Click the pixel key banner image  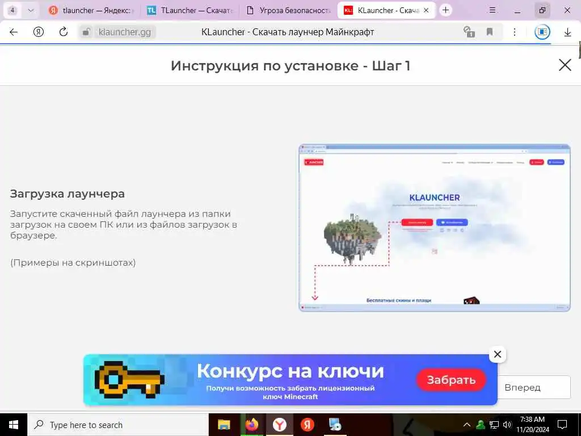tap(129, 380)
